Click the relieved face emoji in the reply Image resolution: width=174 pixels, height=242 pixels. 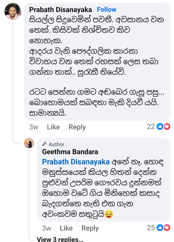tap(109, 214)
